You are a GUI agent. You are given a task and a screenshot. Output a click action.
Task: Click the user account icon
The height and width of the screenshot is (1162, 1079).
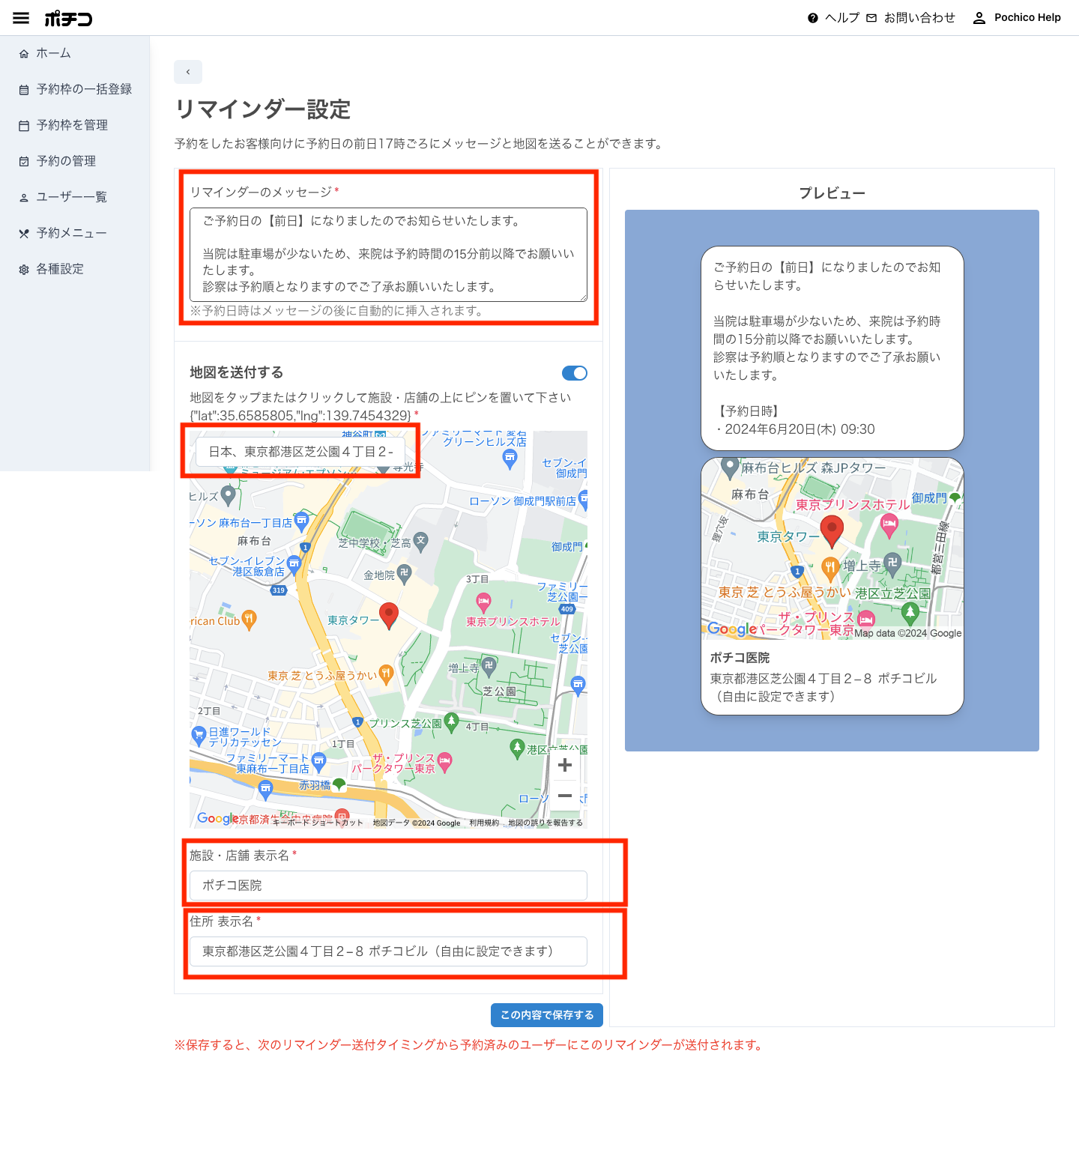[x=979, y=18]
